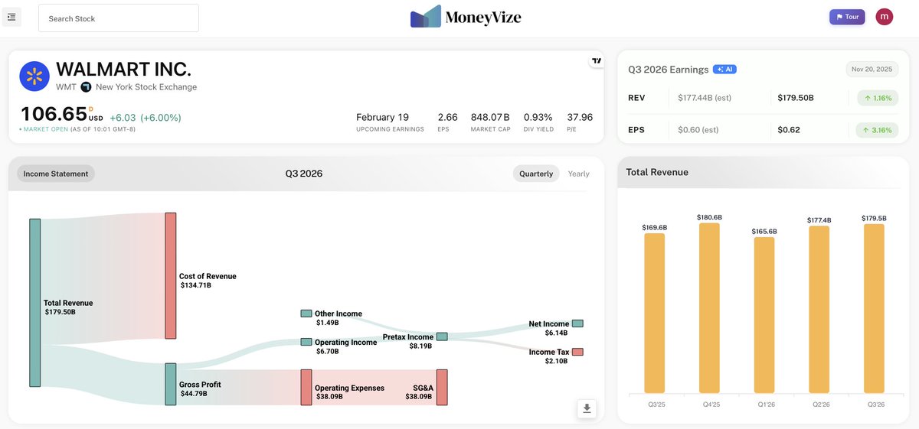This screenshot has width=919, height=429.
Task: Click the Walmart company logo
Action: 34,76
